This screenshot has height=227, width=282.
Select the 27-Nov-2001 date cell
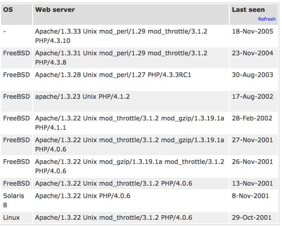253,140
